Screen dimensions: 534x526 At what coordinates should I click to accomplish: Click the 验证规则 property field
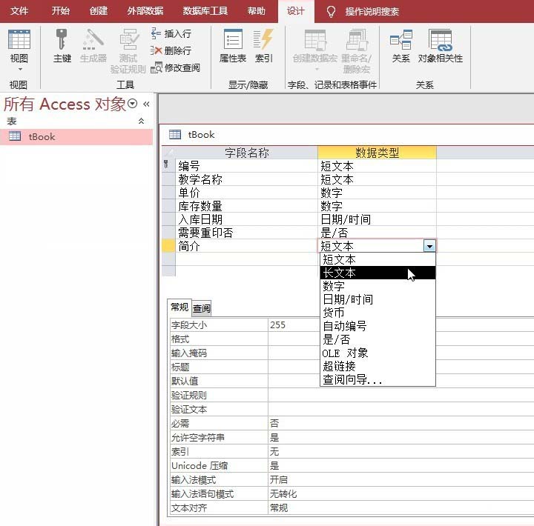(401, 395)
